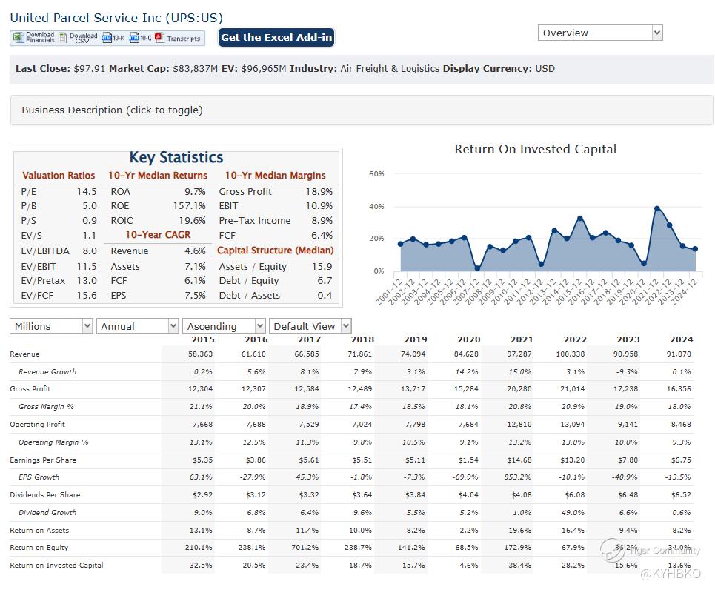
Task: Open Transcripts PDF icon
Action: [159, 38]
